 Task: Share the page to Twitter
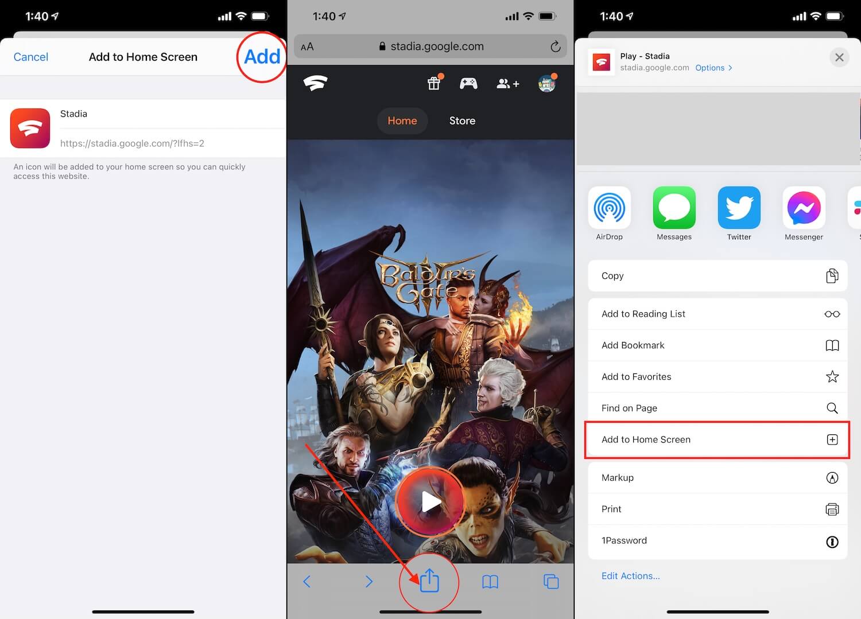coord(739,208)
